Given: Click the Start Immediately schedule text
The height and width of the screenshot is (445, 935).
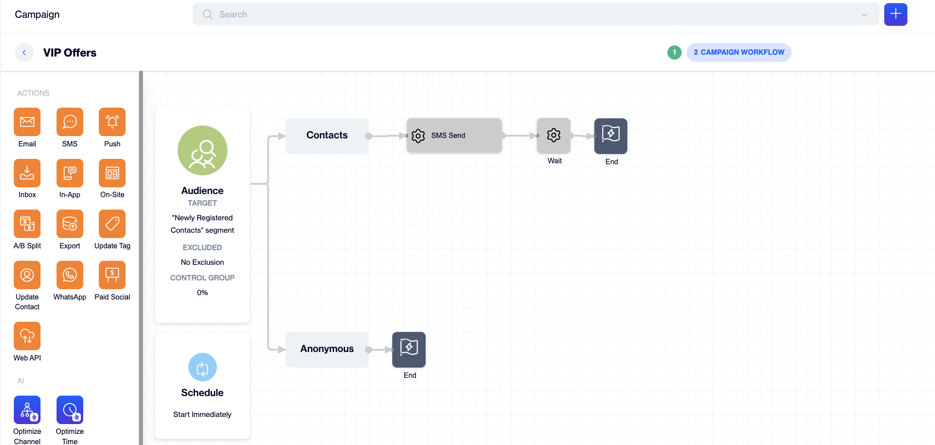Looking at the screenshot, I should [203, 414].
